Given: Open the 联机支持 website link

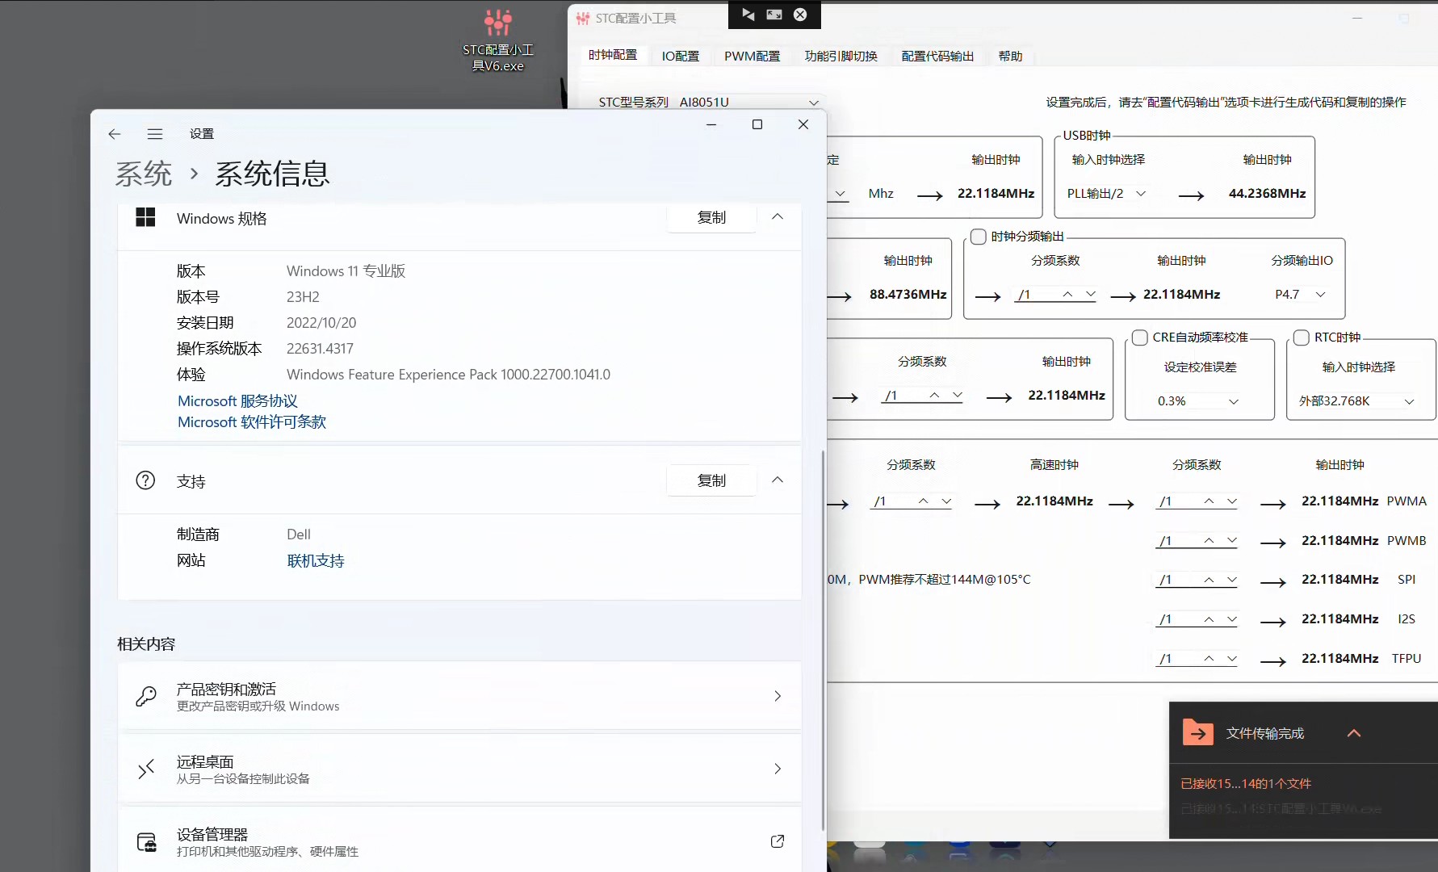Looking at the screenshot, I should click(316, 560).
